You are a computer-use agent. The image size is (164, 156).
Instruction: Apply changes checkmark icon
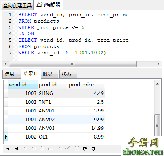(x=68, y=149)
